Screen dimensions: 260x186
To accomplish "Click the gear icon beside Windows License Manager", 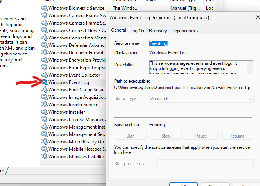I will pos(45,119).
